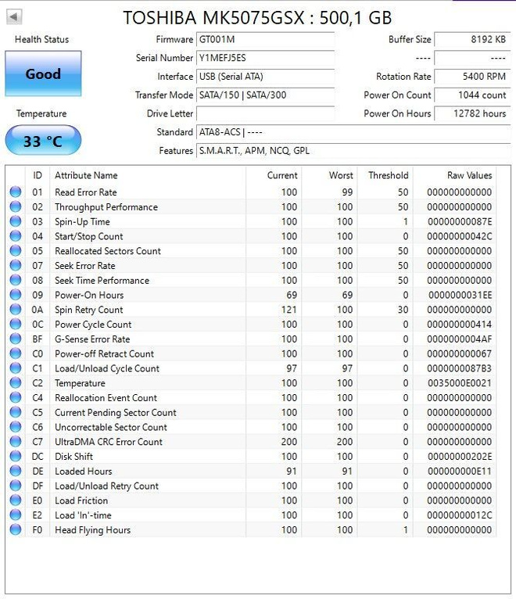Click the Current column header
Image resolution: width=516 pixels, height=599 pixels.
click(274, 175)
